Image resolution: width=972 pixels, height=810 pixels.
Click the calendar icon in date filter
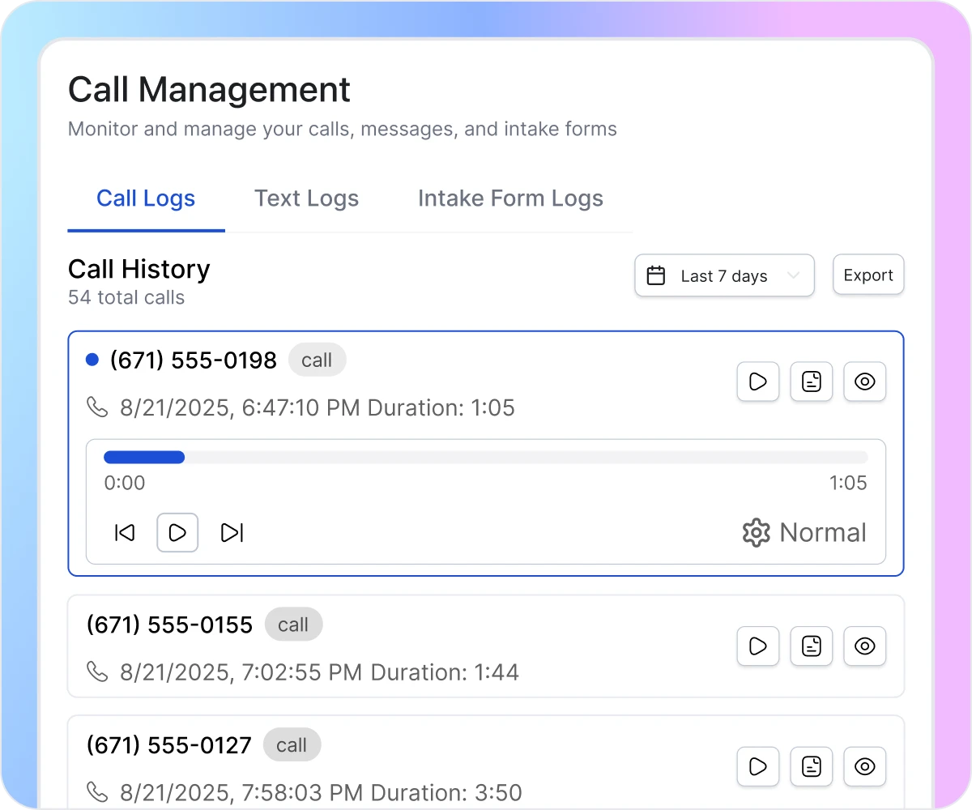(656, 276)
